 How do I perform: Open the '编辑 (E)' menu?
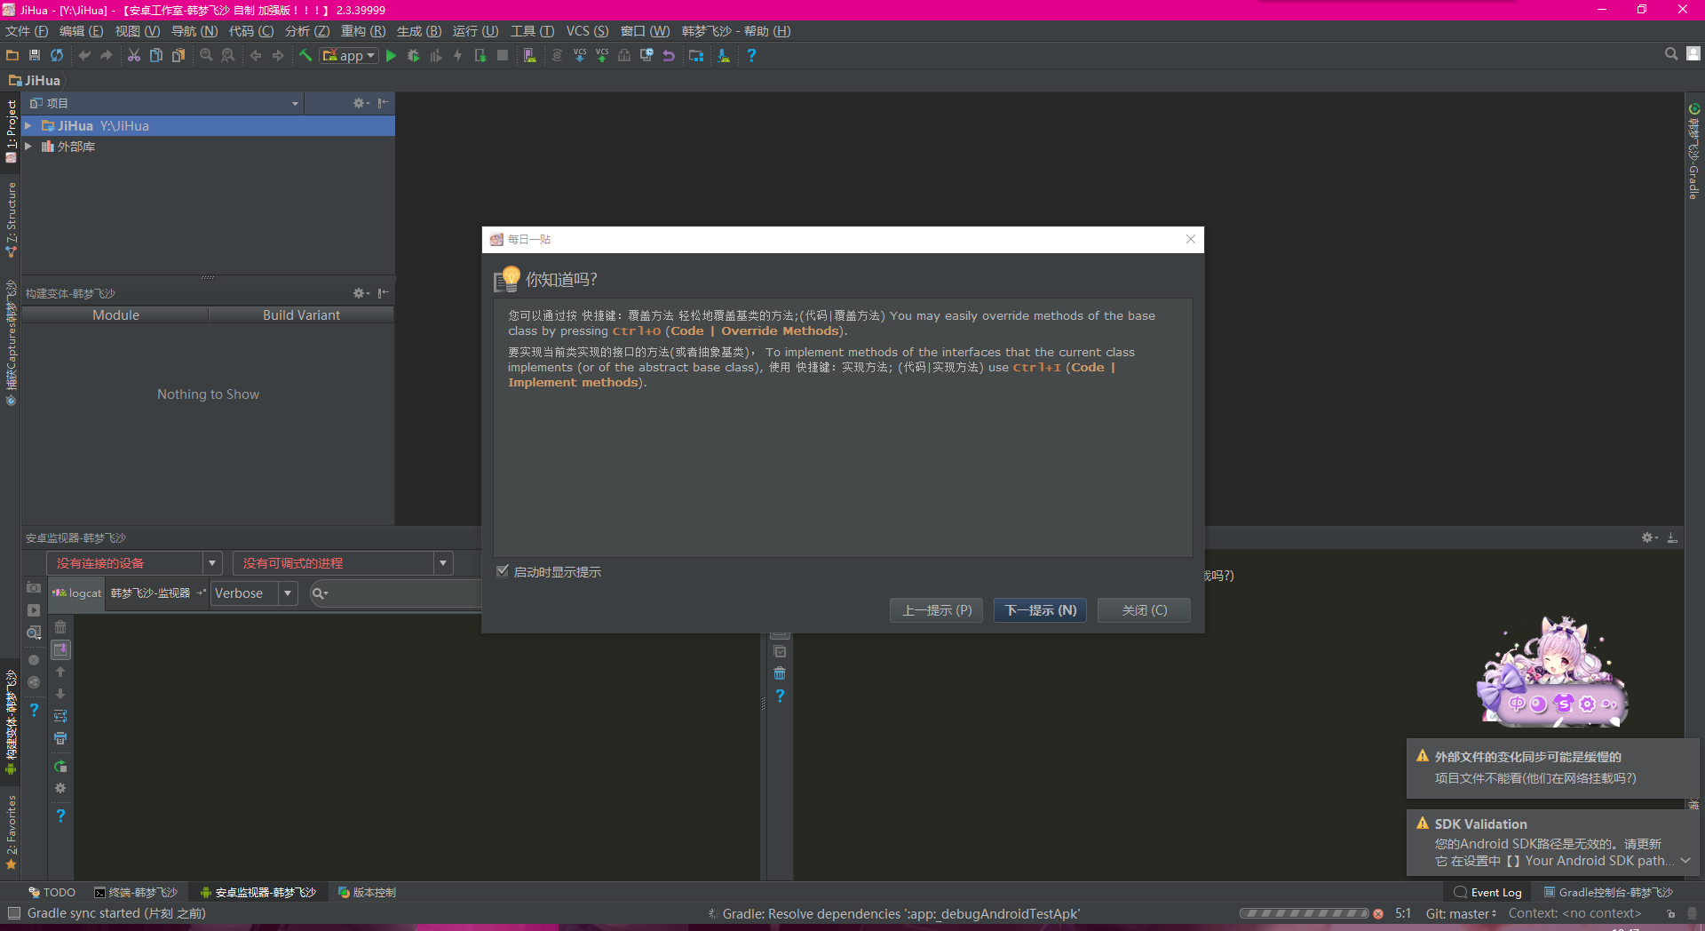82,31
